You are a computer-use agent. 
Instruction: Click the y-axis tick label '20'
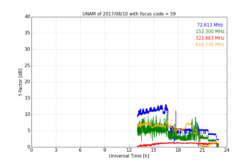point(27,82)
